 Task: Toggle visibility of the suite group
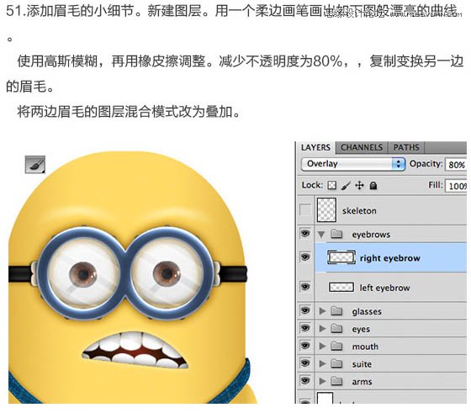click(x=305, y=363)
